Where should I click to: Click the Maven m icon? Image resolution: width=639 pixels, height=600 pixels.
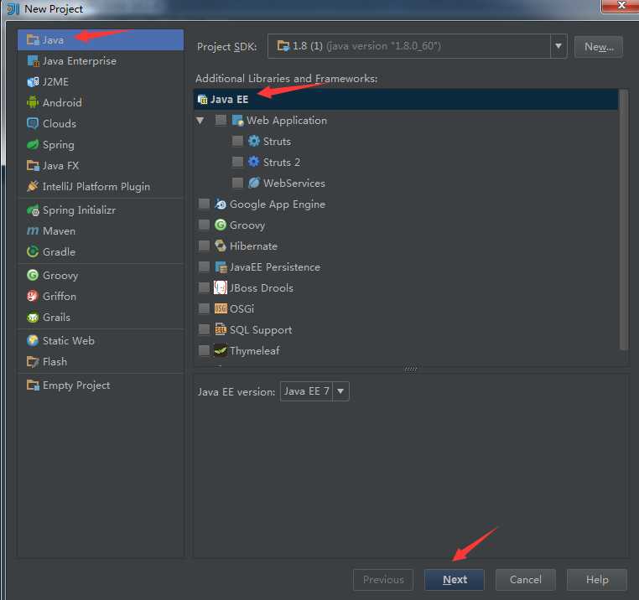coord(33,231)
